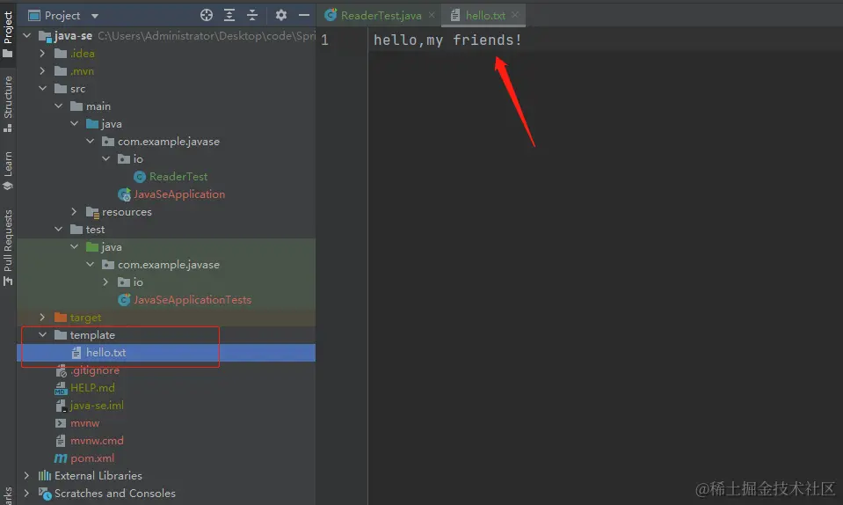Click line number 1 in the gutter

coord(324,40)
